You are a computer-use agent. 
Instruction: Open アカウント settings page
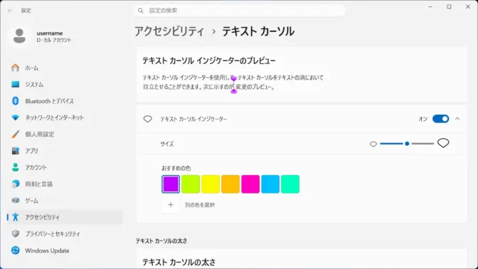[65, 167]
